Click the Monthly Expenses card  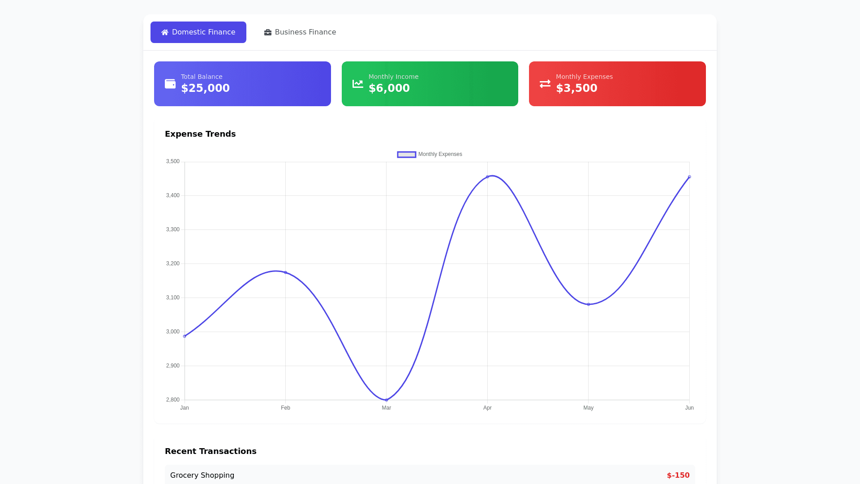pyautogui.click(x=617, y=83)
